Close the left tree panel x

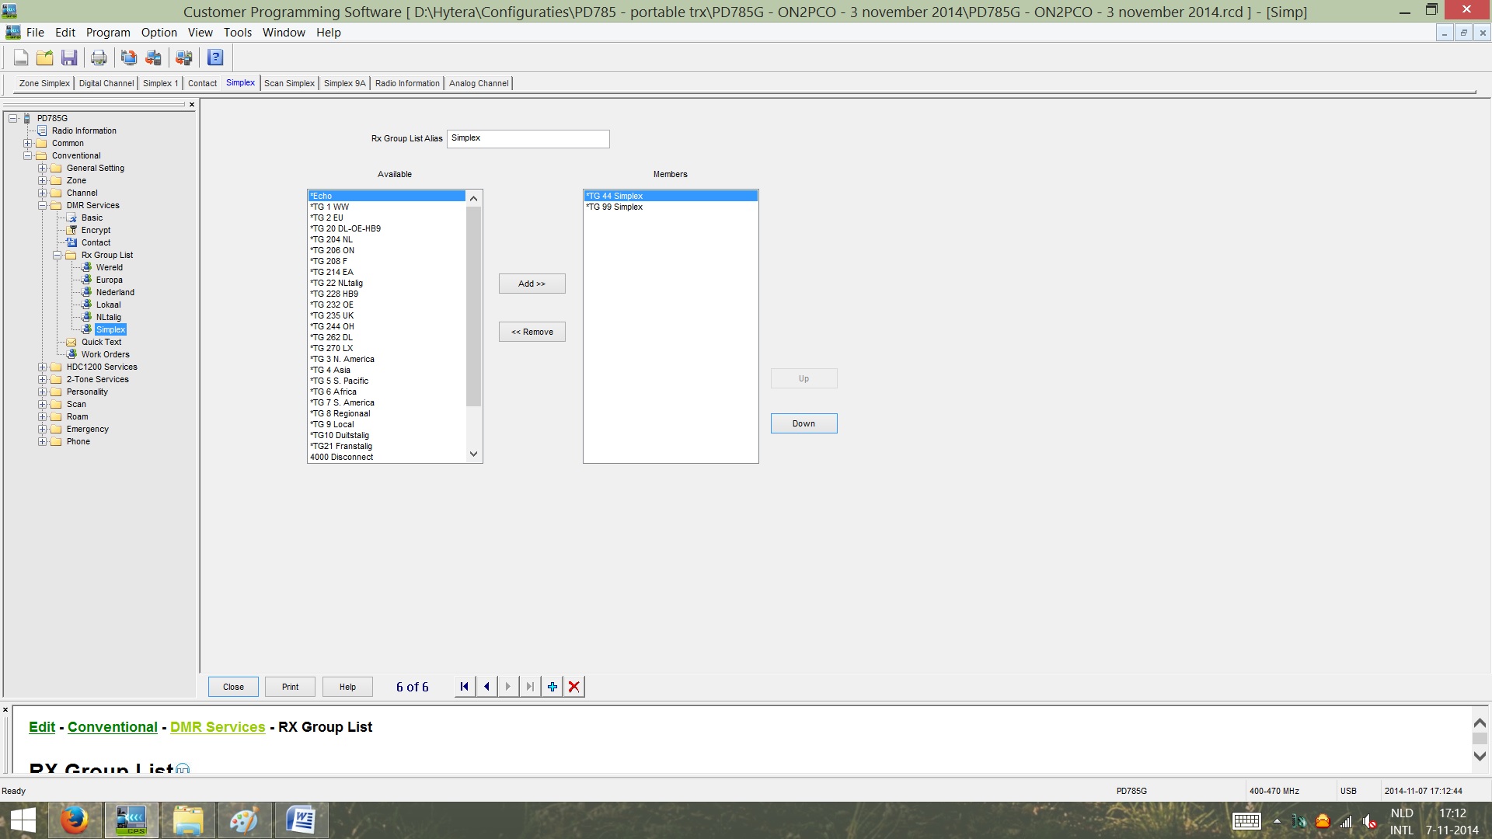click(191, 104)
